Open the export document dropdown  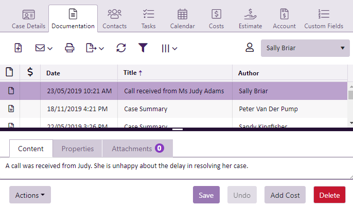(95, 48)
